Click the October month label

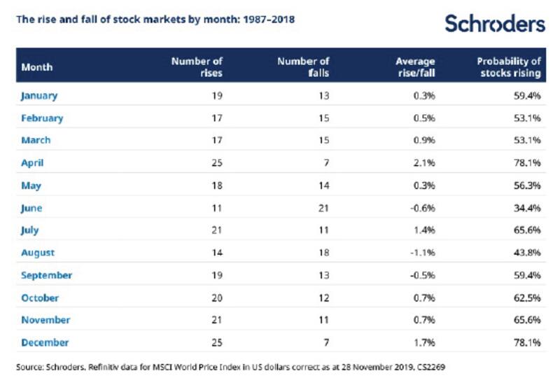[x=41, y=297]
